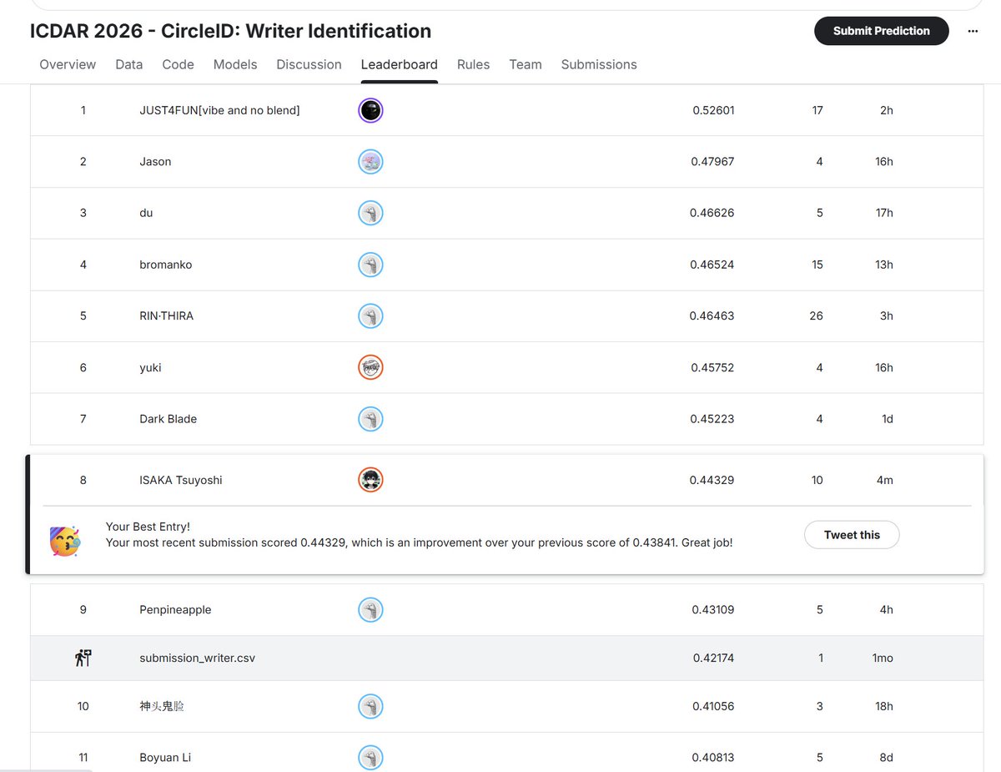Screen dimensions: 1001x772
Task: Click the top score 0.52601
Action: 713,110
